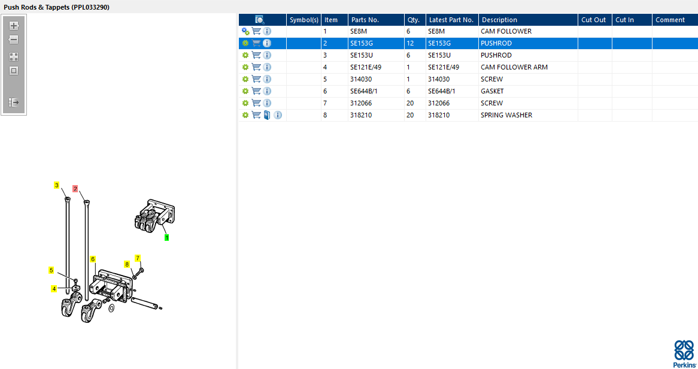The height and width of the screenshot is (369, 698).
Task: Open info for SE8M CAM FOLLOWER
Action: [267, 31]
